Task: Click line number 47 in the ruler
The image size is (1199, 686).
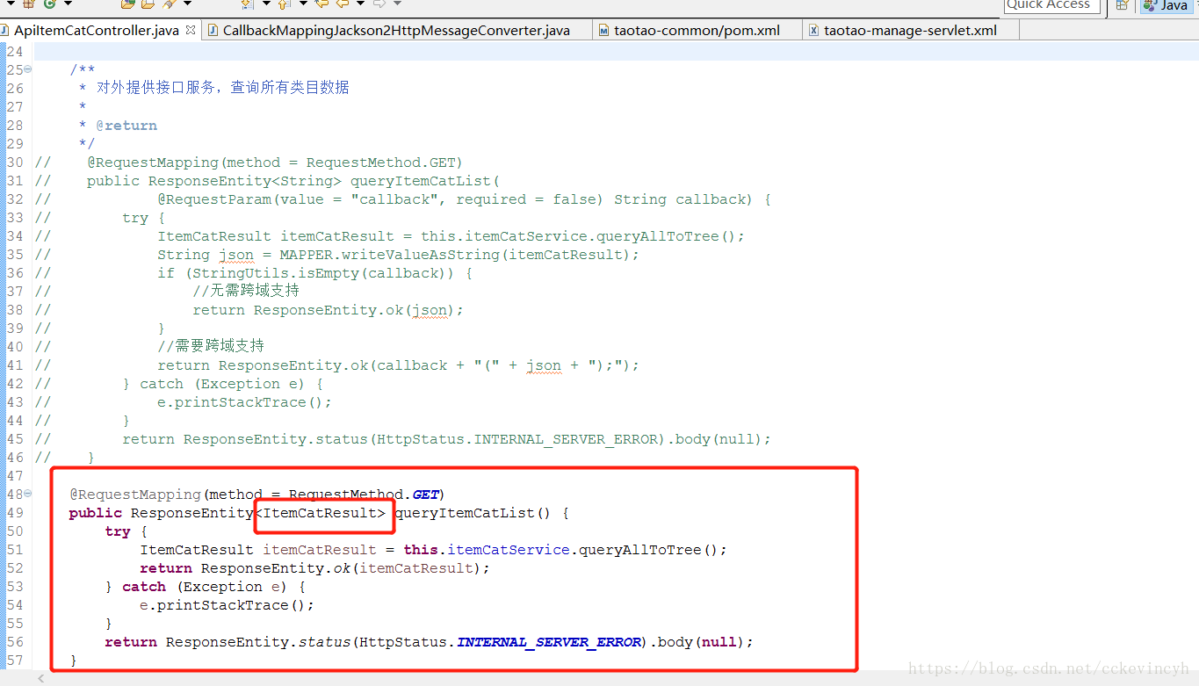Action: point(15,476)
